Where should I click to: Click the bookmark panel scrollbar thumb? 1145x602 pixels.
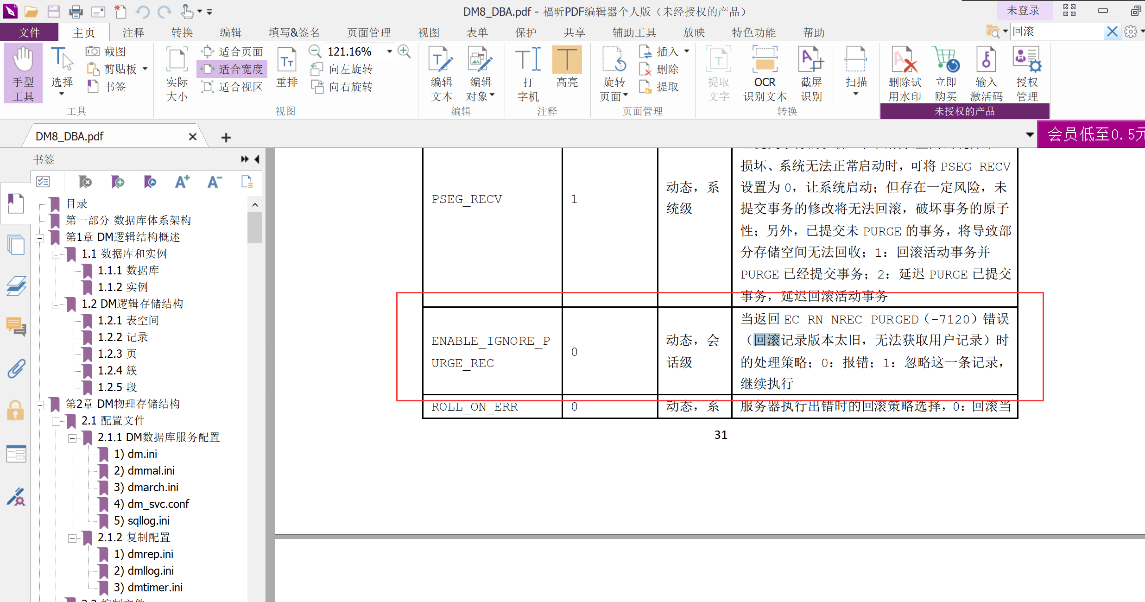click(254, 228)
